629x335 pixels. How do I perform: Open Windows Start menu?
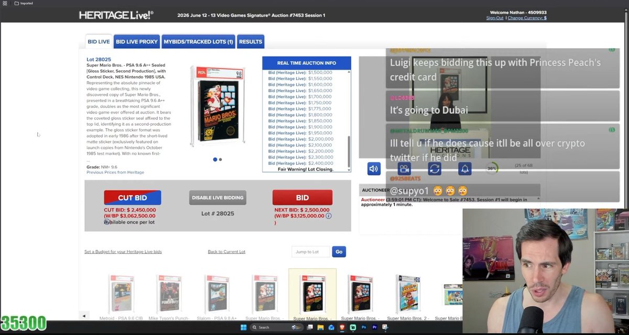pos(243,328)
